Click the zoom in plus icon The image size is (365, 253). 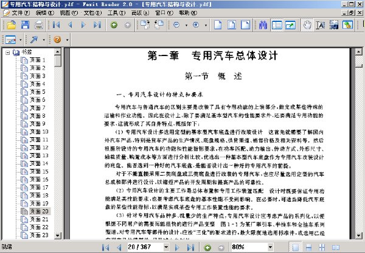[x=196, y=25]
